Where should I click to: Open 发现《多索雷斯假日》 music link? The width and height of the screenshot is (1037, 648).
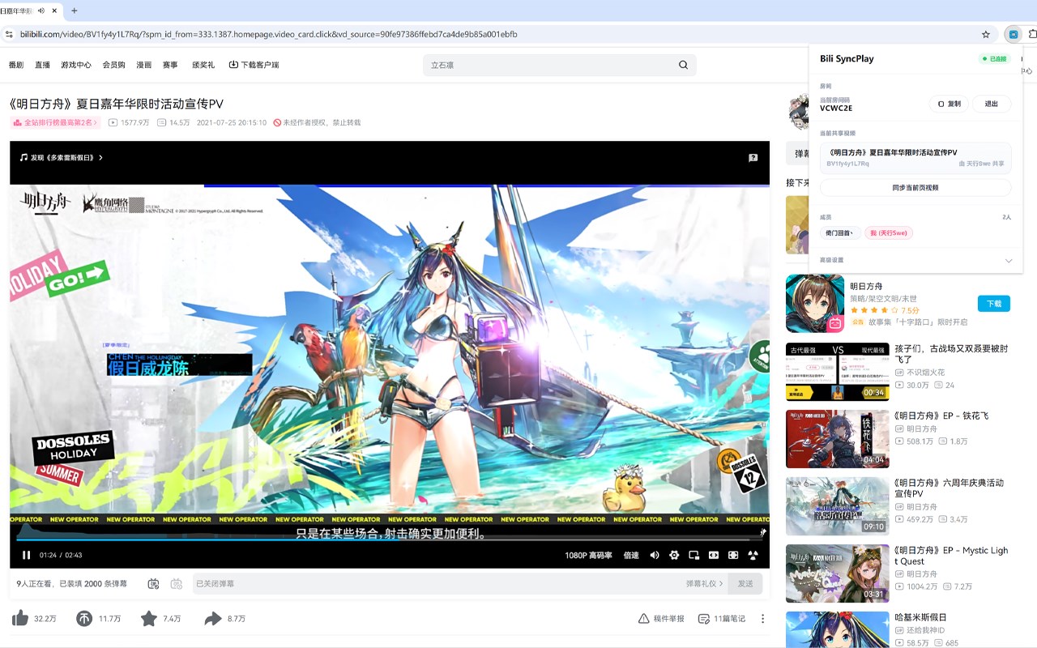point(62,158)
